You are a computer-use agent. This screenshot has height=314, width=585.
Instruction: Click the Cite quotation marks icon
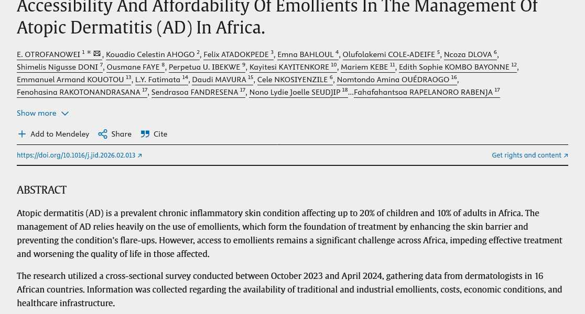[x=145, y=134]
